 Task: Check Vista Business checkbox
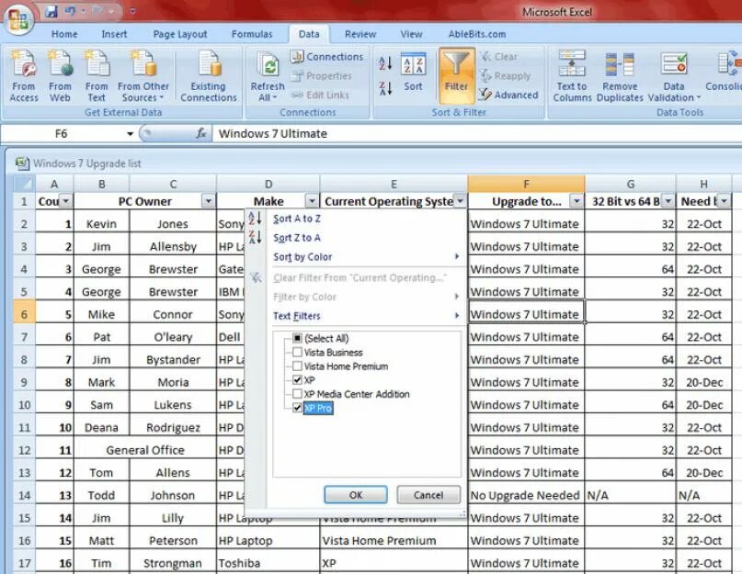(x=297, y=353)
